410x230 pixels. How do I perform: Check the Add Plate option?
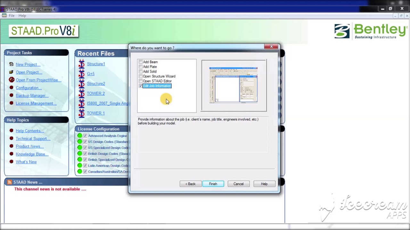click(140, 67)
